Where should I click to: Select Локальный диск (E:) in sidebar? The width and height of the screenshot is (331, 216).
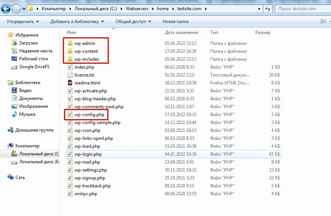[39, 162]
